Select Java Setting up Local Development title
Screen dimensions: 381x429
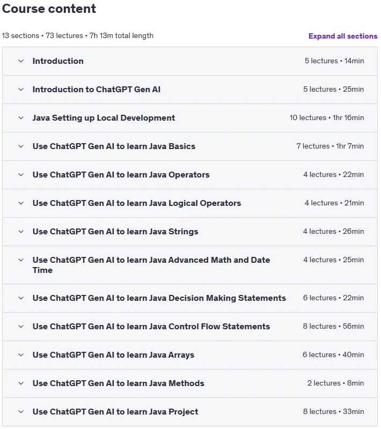[104, 118]
